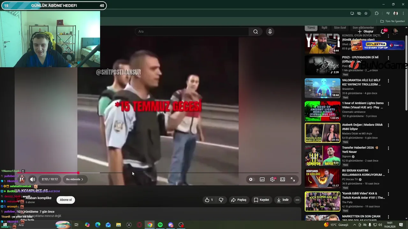
Task: Open the Komik Editli Video Kick thumbnail
Action: (x=323, y=201)
